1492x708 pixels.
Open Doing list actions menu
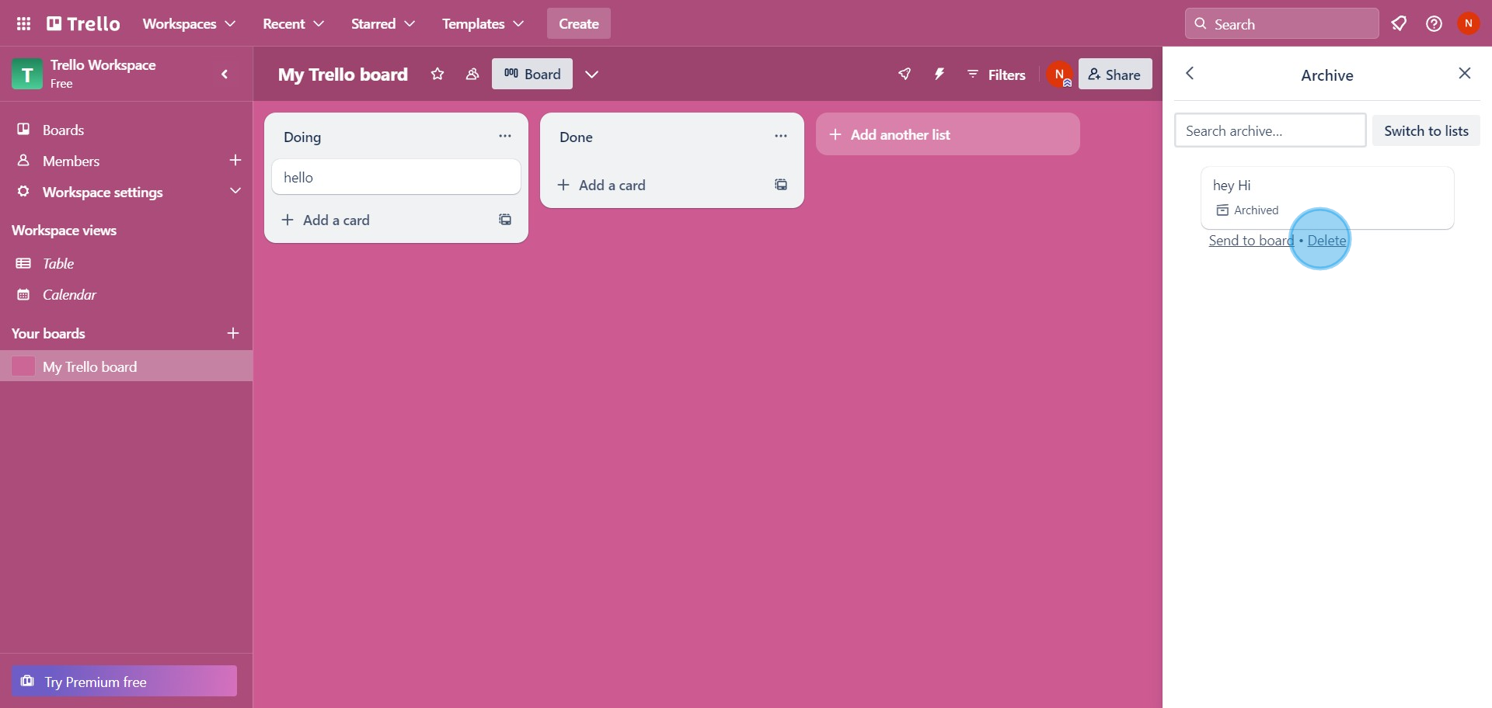click(x=505, y=136)
